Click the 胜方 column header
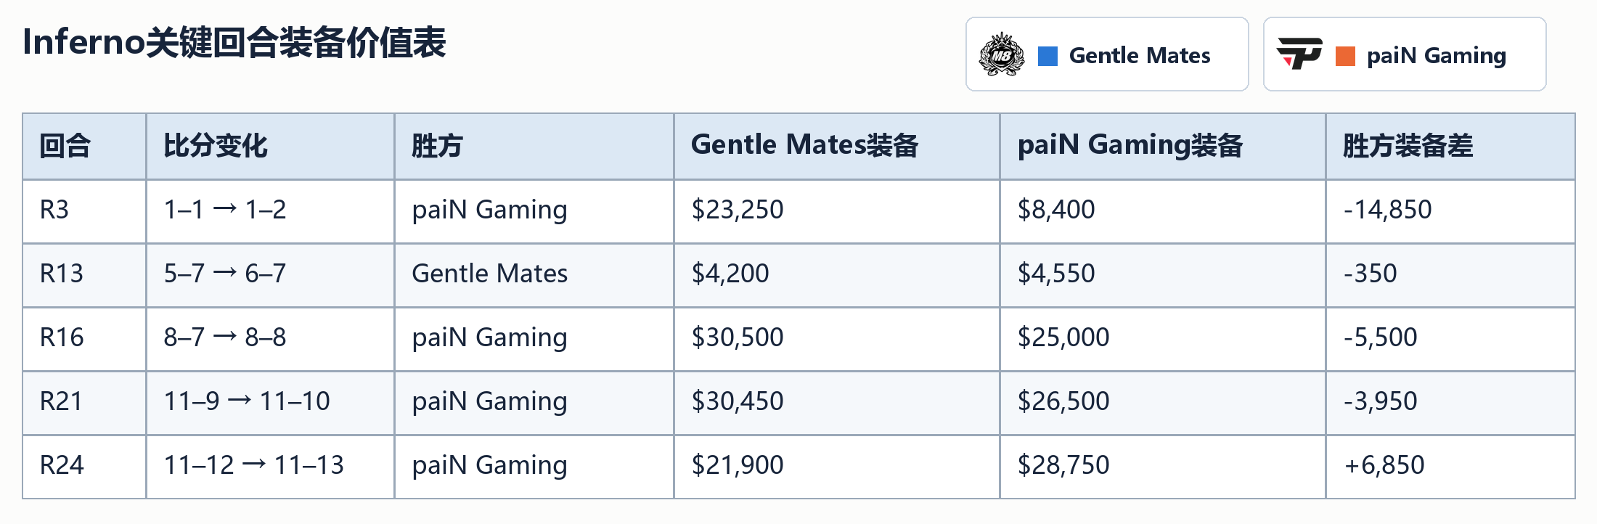1597x524 pixels. (534, 147)
